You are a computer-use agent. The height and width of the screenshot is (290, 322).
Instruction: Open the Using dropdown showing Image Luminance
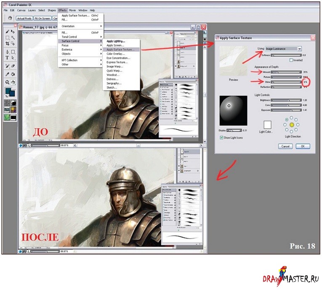click(283, 49)
